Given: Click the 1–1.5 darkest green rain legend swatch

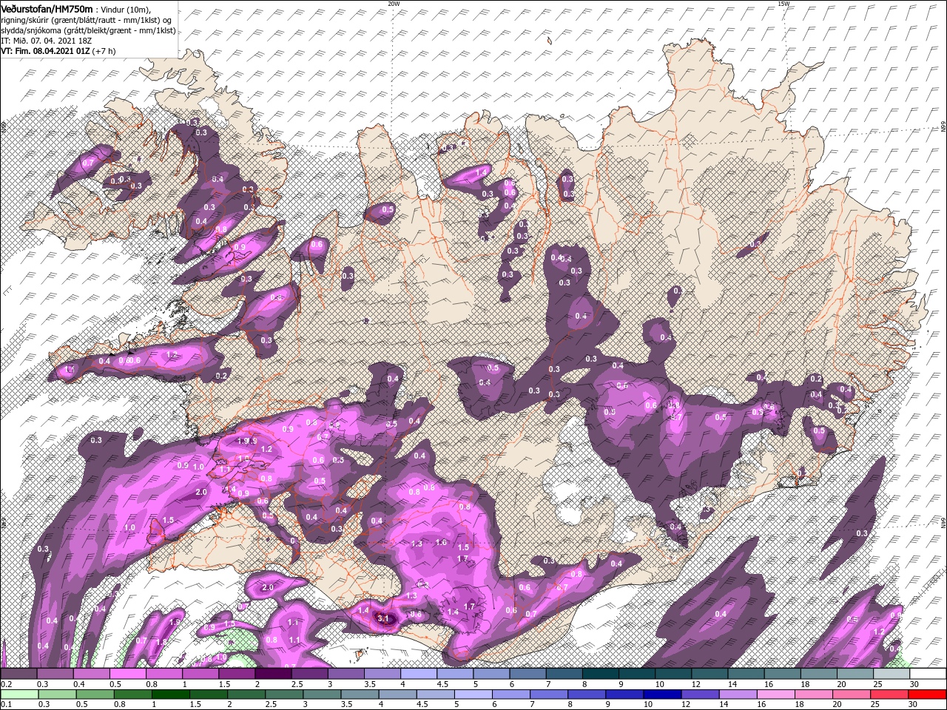Looking at the screenshot, I should click(171, 694).
